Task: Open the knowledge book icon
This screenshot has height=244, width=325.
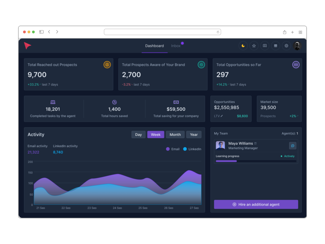Action: click(x=265, y=45)
